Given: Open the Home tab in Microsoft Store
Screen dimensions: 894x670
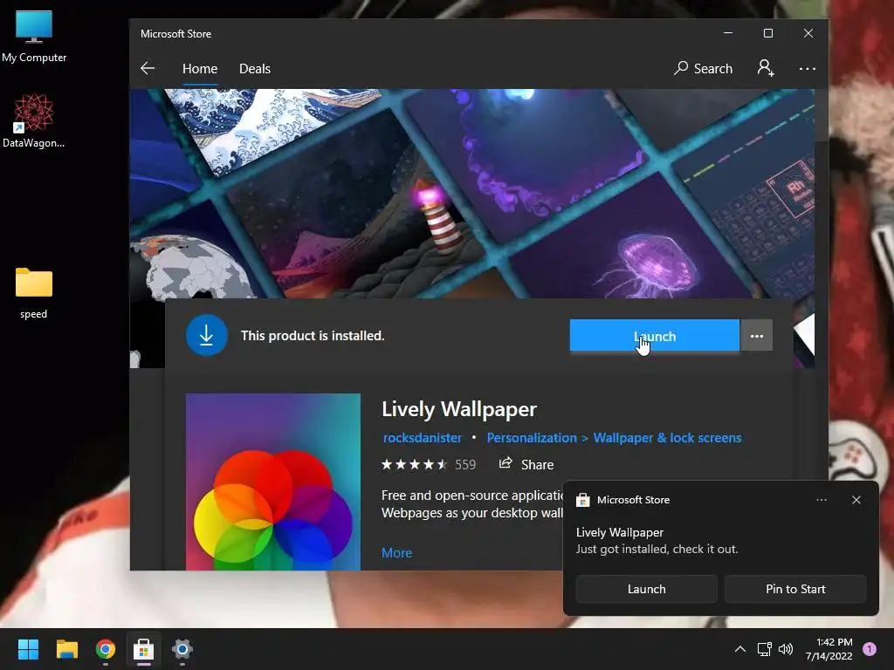Looking at the screenshot, I should [200, 69].
